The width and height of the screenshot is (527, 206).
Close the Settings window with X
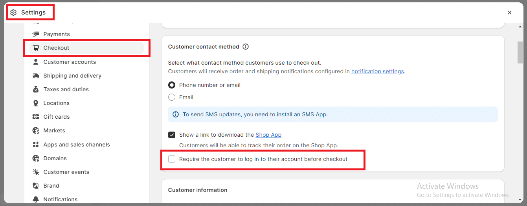point(510,13)
